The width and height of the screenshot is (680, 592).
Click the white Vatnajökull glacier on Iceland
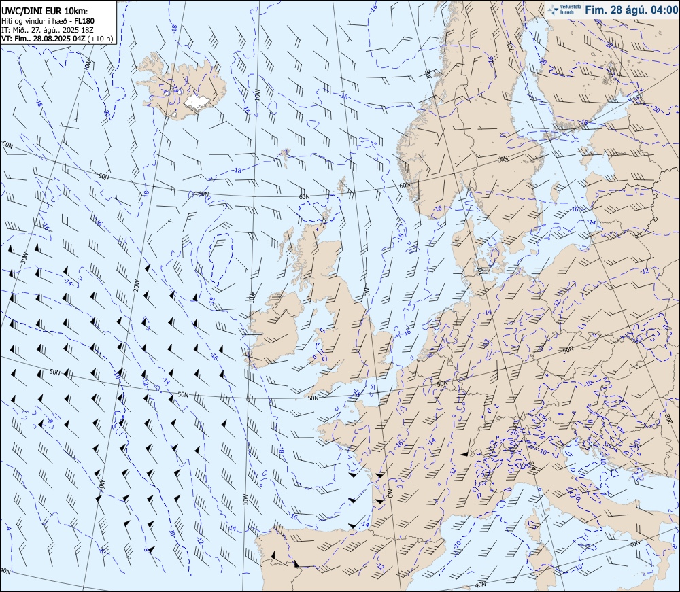pos(198,103)
